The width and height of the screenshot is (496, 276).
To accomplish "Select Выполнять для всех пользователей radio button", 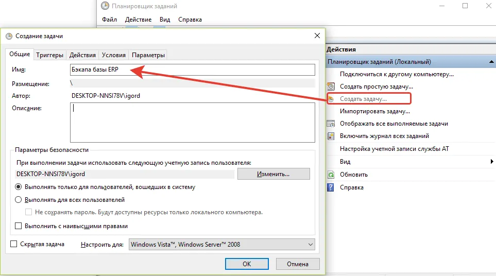I will pos(19,200).
